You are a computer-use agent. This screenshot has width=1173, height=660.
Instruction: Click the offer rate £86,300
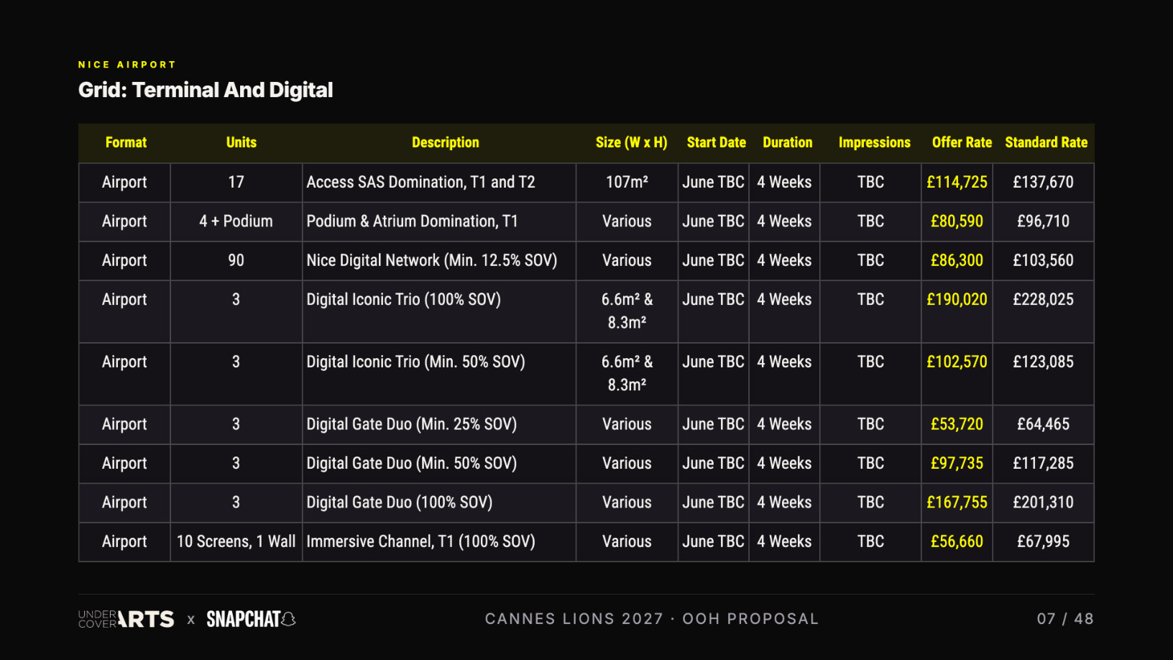(x=957, y=260)
